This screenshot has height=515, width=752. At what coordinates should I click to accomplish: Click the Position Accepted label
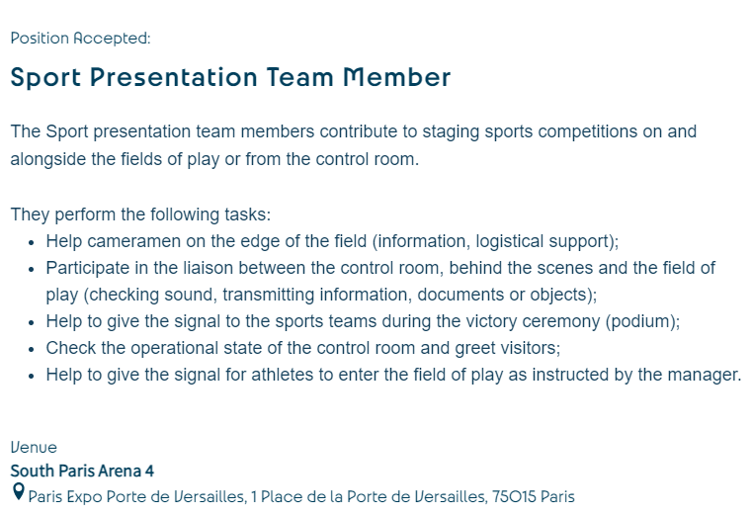(80, 39)
